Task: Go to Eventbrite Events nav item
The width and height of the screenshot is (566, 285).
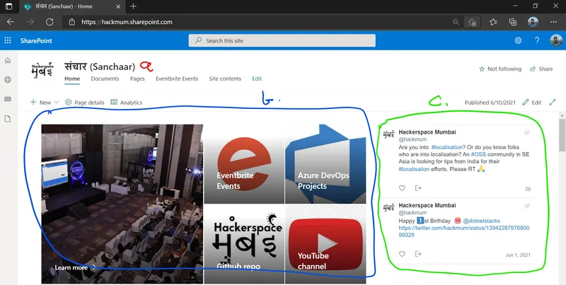Action: (x=177, y=78)
